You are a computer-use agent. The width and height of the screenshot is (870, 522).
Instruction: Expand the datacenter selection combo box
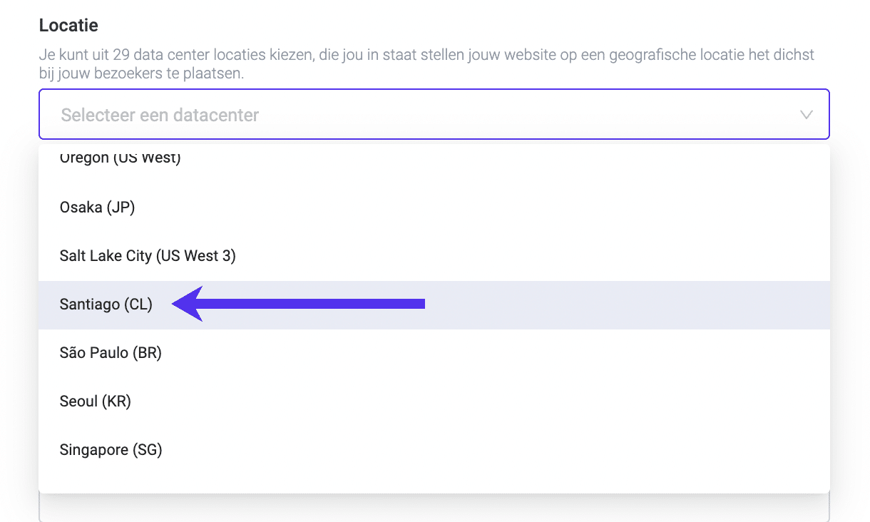point(434,114)
